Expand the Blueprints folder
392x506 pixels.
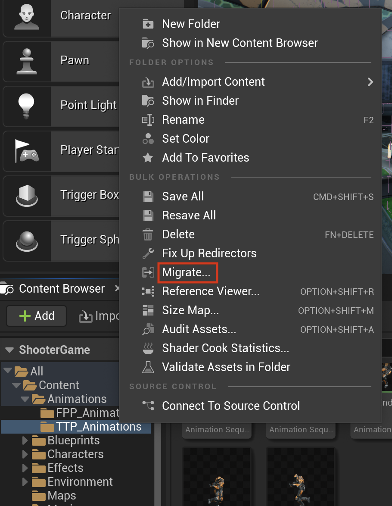coord(25,440)
